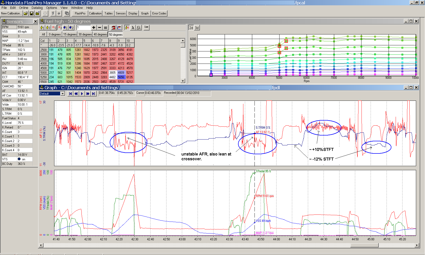Switch to the All cam angle tab

tap(44, 34)
